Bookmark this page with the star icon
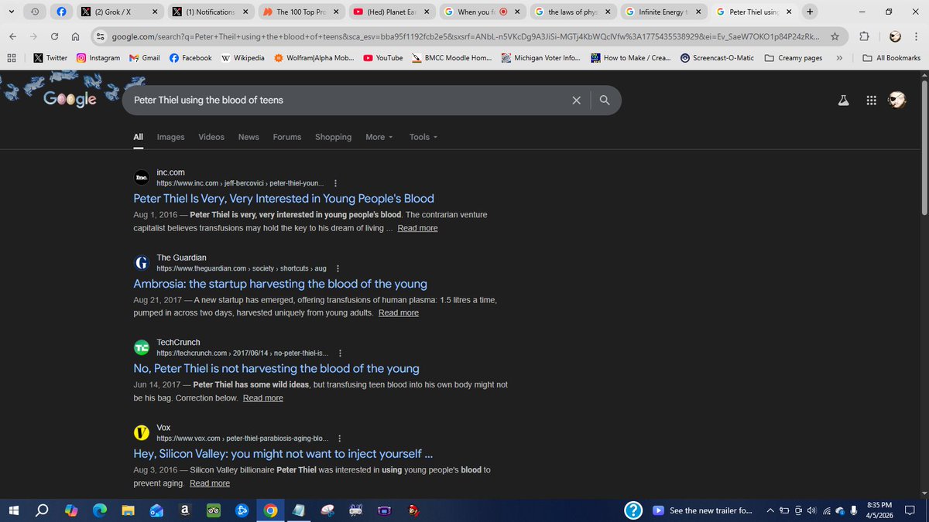929x522 pixels. click(835, 36)
